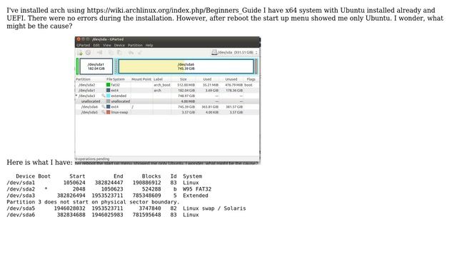Click the Used column header
The width and height of the screenshot is (457, 257).
207,79
